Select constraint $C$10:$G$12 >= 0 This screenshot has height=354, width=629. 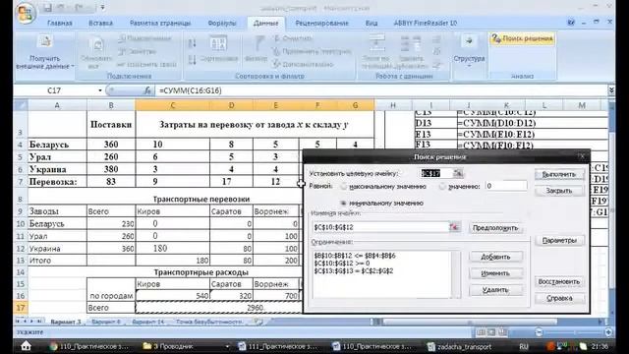coord(342,264)
